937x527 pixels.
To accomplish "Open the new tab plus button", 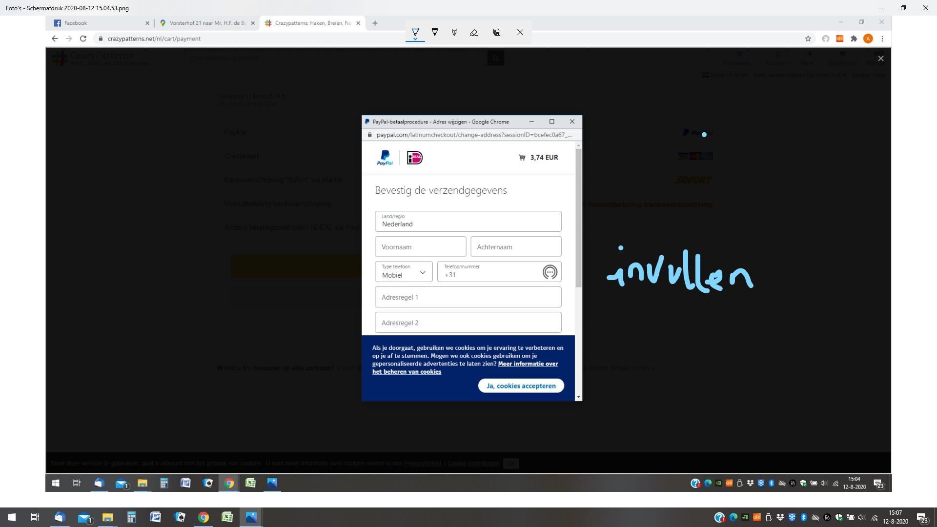I will coord(375,23).
